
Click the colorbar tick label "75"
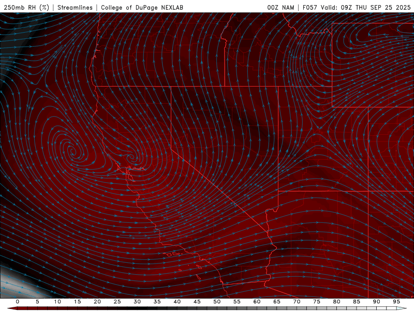tap(317, 302)
